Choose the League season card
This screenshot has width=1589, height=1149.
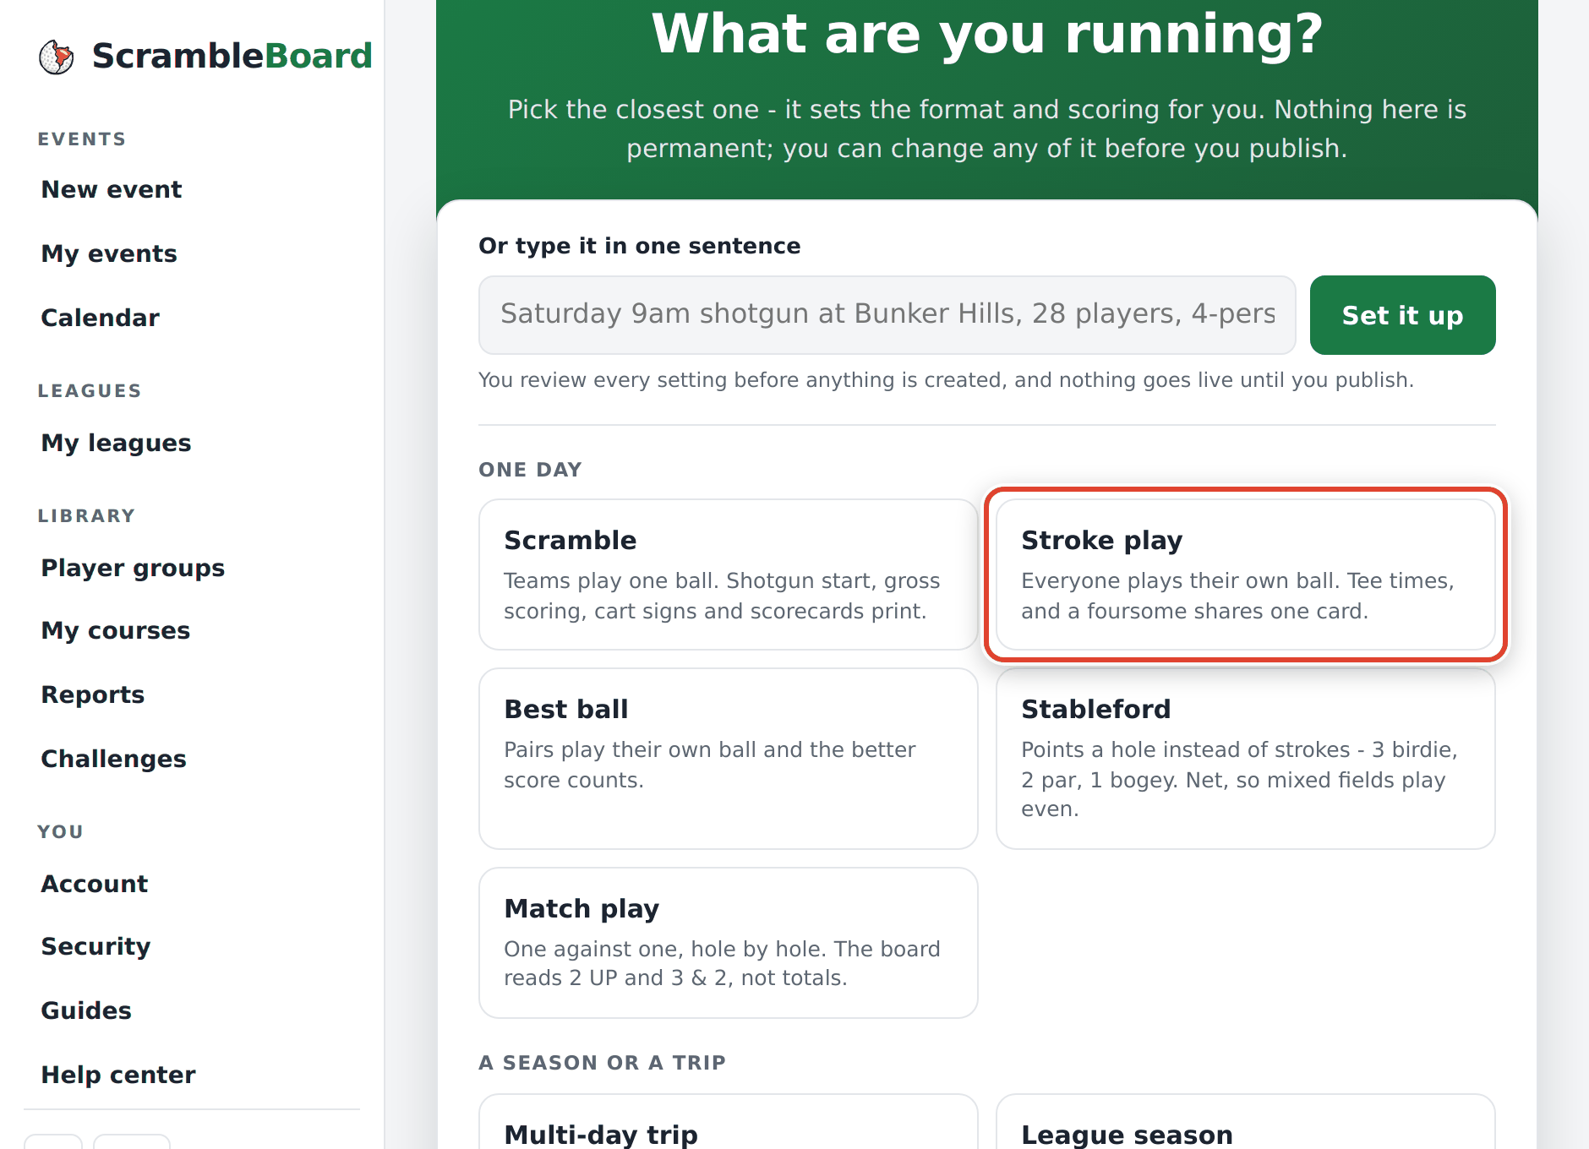(x=1246, y=1122)
